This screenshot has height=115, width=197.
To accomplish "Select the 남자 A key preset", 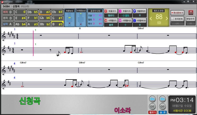I will coord(8,24).
